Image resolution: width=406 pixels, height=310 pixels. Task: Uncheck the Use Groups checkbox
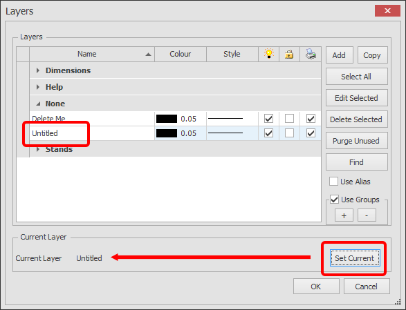click(334, 200)
